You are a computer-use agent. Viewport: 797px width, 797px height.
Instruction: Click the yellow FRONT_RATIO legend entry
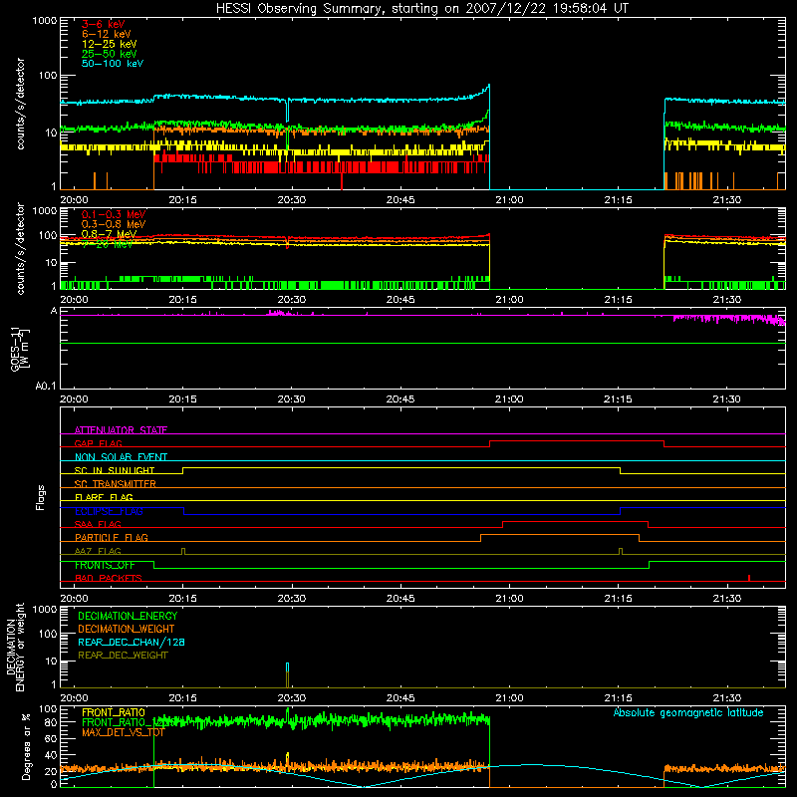pos(114,712)
